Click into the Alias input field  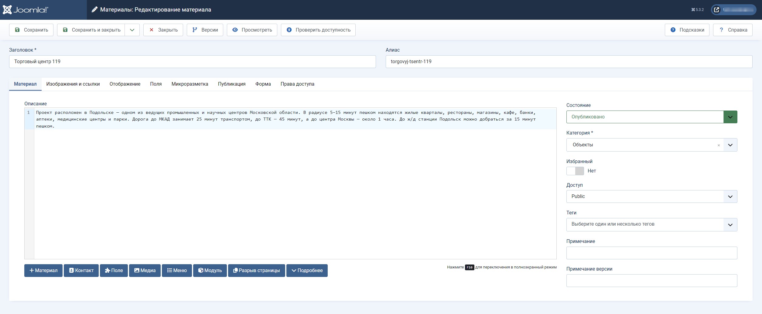pos(569,62)
